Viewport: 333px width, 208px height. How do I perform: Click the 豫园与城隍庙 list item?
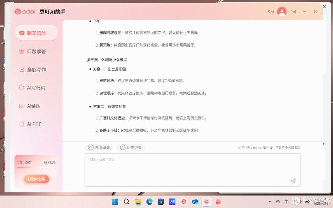(148, 32)
